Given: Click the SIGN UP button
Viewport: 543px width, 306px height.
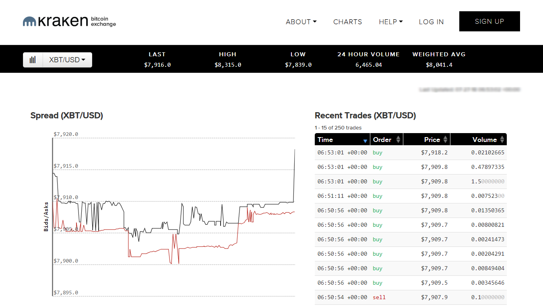Looking at the screenshot, I should (x=489, y=21).
